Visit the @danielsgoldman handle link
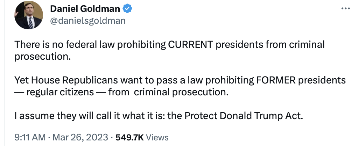Image resolution: width=359 pixels, height=146 pixels. [x=88, y=21]
